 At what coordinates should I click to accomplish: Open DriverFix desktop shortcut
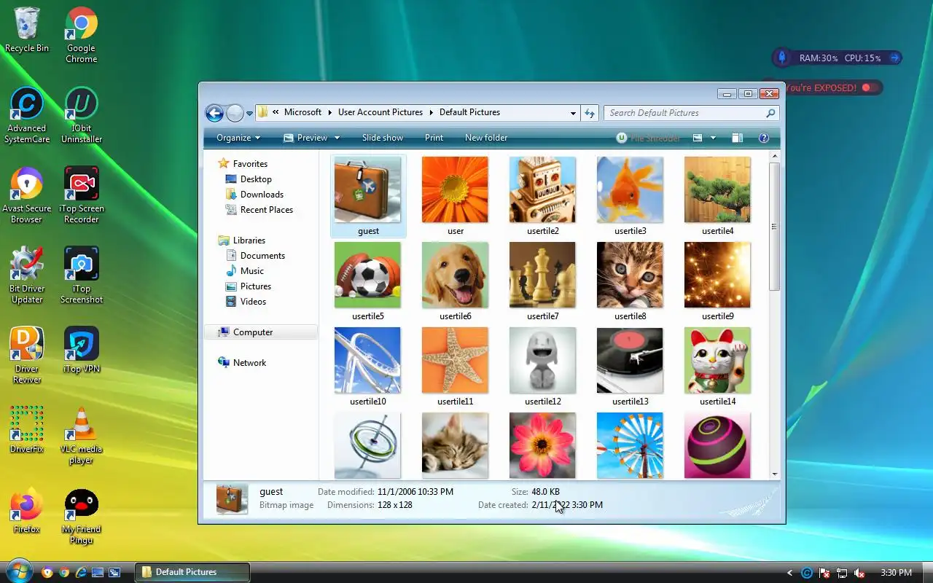point(27,431)
